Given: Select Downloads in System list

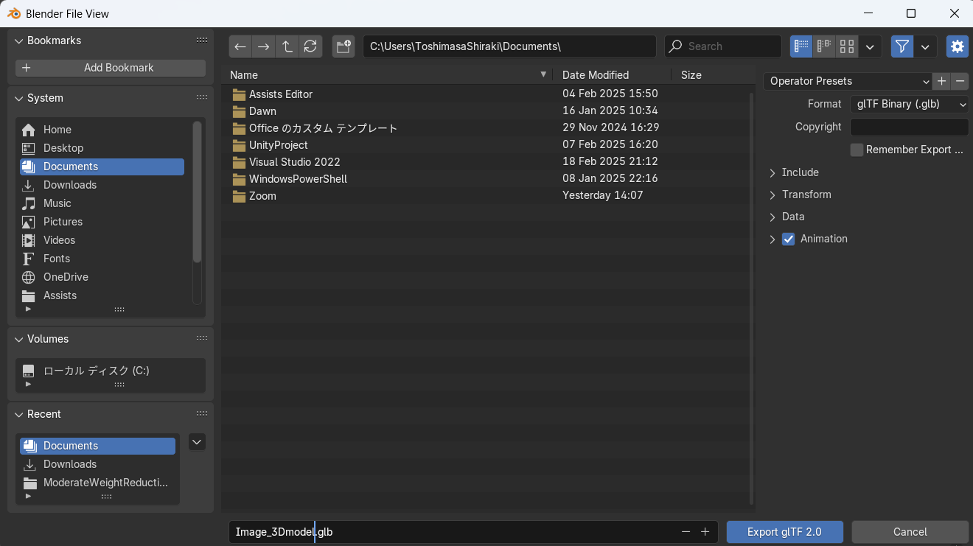Looking at the screenshot, I should pos(70,185).
